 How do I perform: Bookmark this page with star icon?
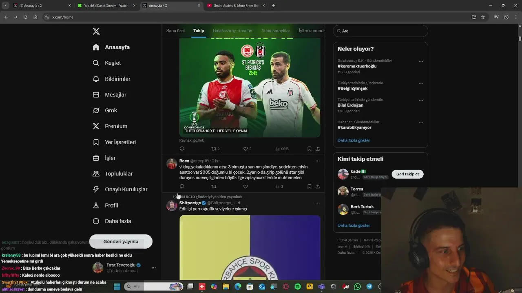point(483,17)
